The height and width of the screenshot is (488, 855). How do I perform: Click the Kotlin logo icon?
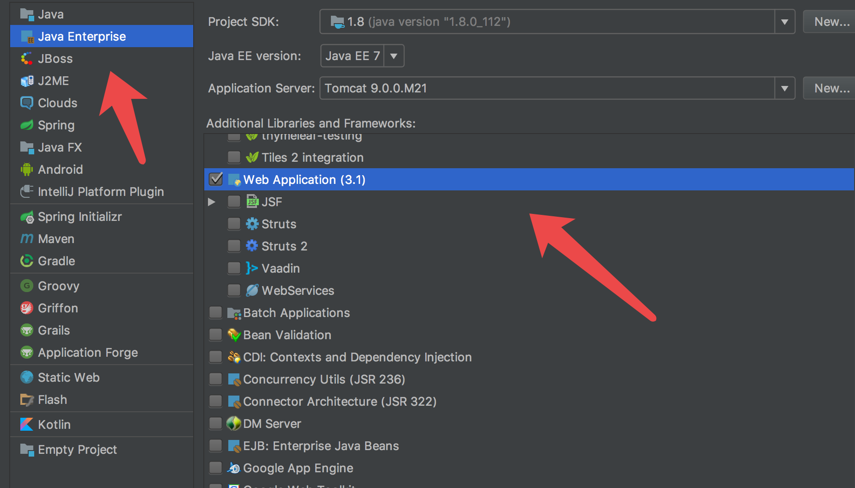pyautogui.click(x=27, y=424)
